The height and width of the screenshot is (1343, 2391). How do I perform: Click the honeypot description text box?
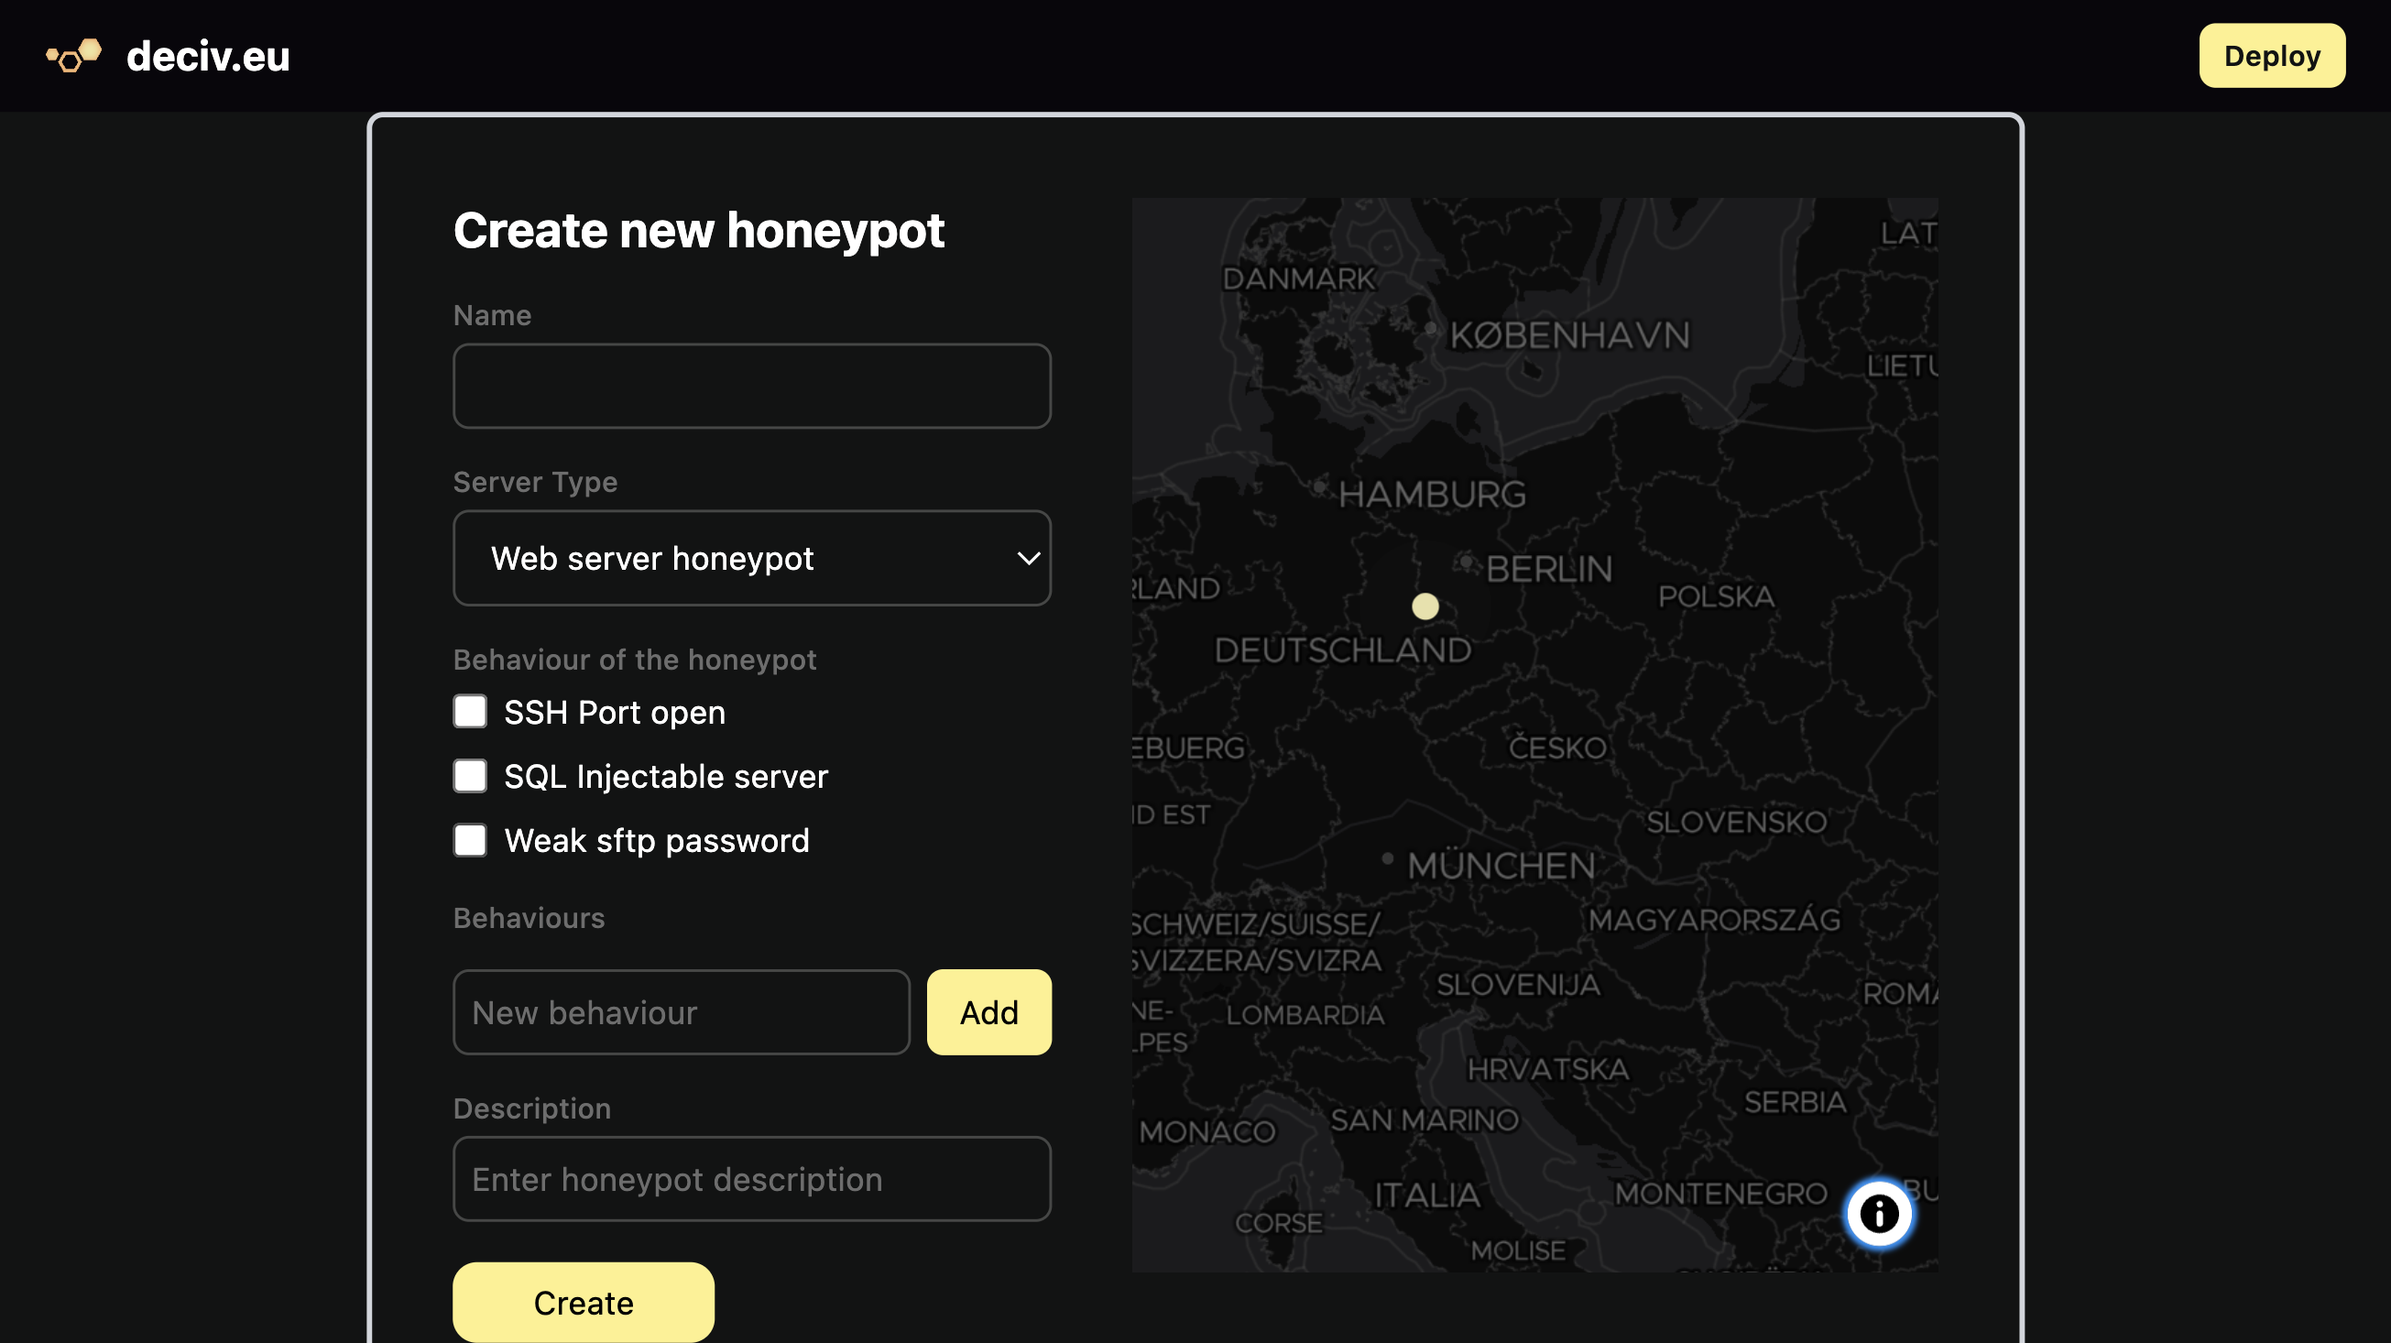pyautogui.click(x=751, y=1179)
